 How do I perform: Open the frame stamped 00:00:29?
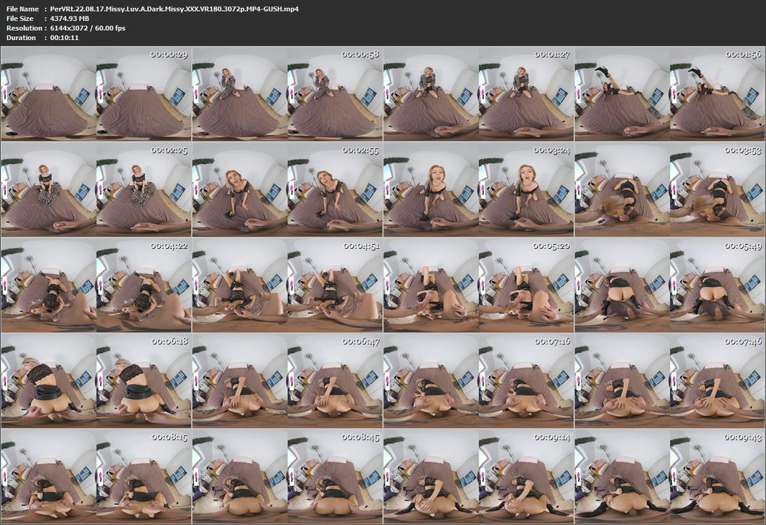[96, 93]
